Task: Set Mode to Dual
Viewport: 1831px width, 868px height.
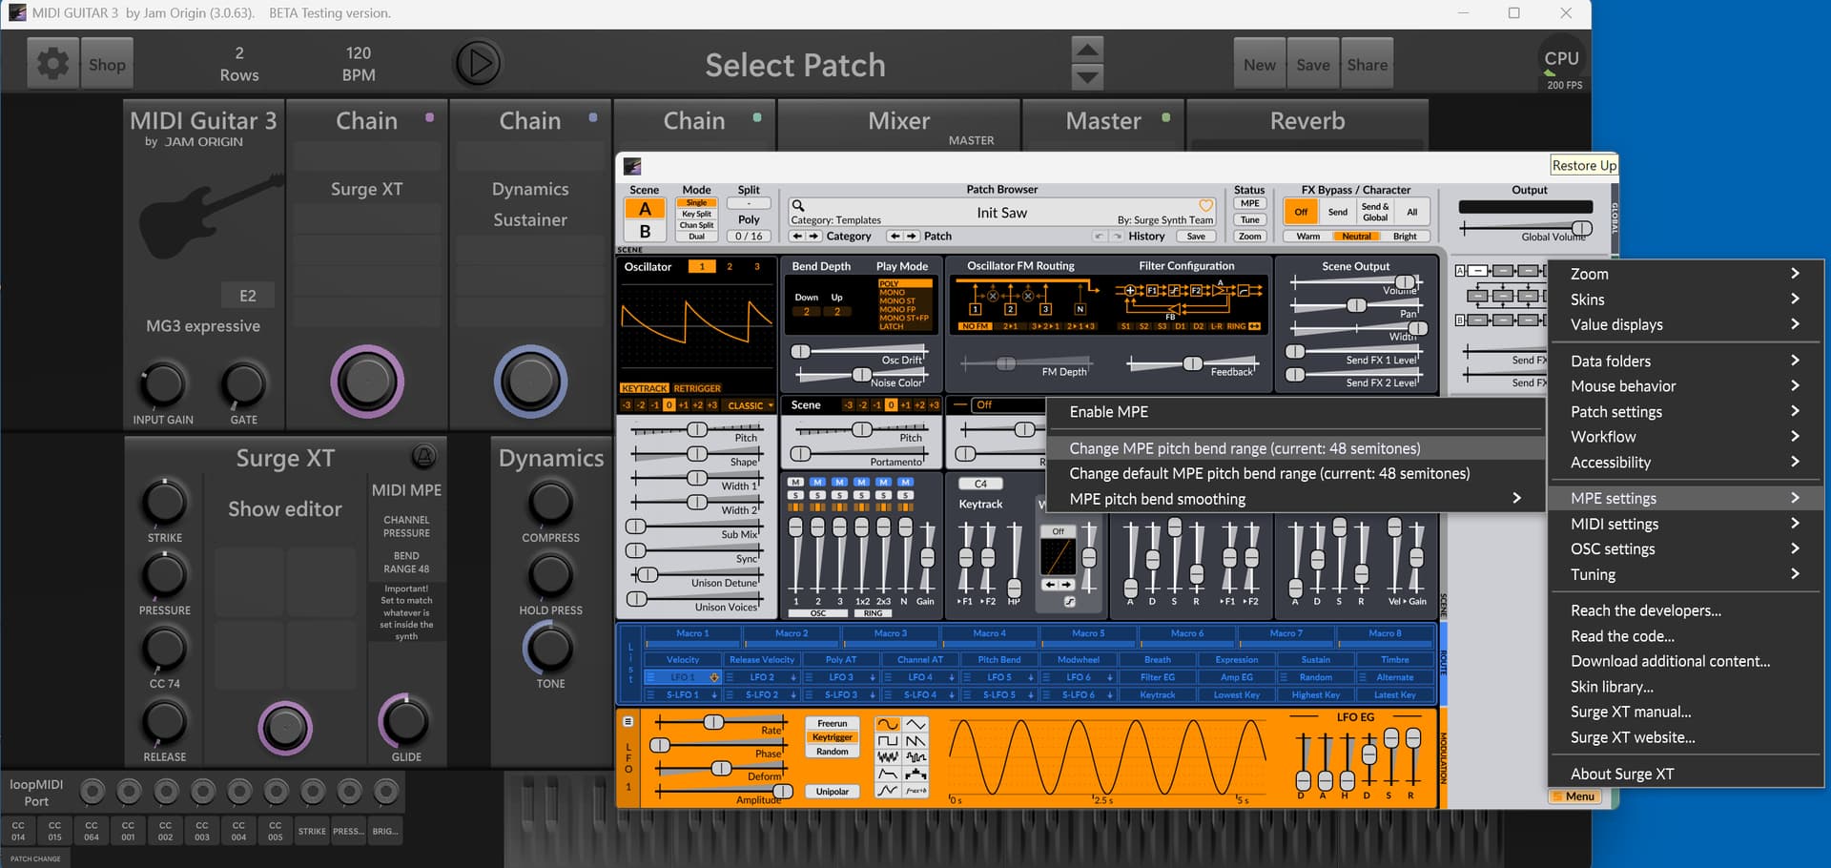Action: click(696, 237)
